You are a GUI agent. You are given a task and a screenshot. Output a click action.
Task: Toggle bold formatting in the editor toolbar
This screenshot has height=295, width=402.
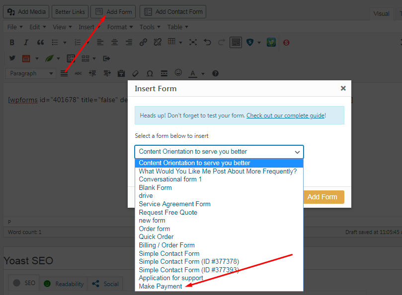(12, 43)
